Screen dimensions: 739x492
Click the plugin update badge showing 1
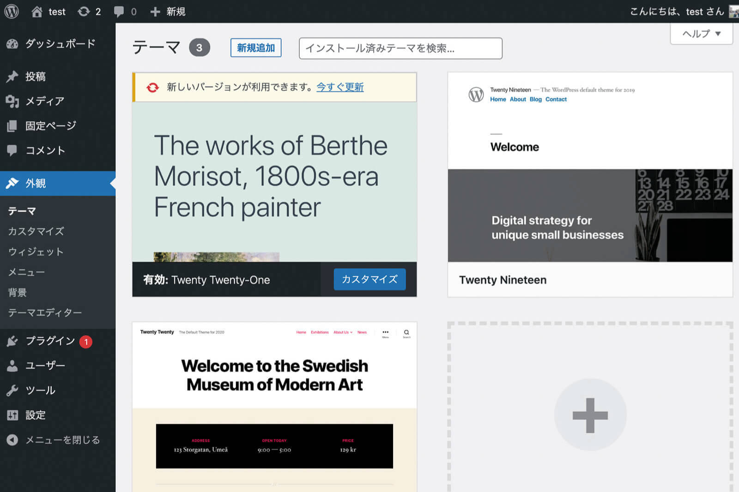(86, 342)
